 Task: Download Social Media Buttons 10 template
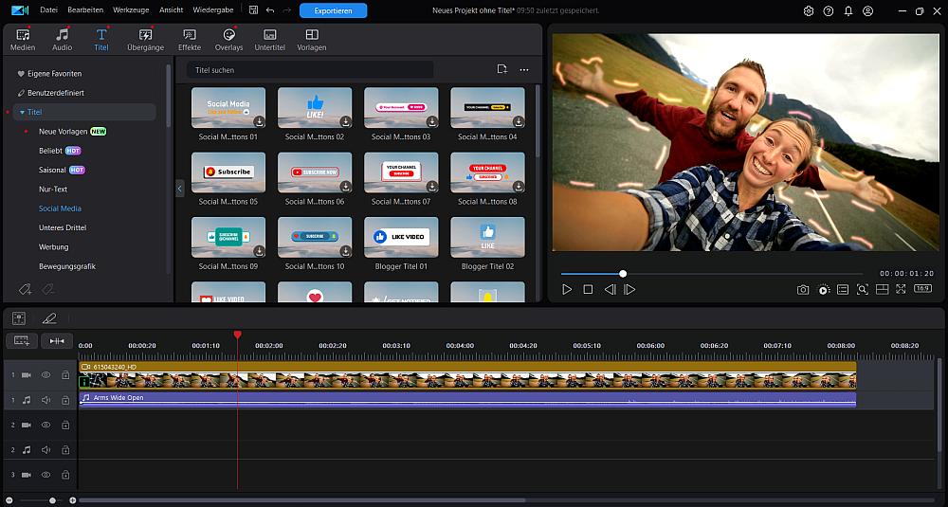pyautogui.click(x=345, y=251)
